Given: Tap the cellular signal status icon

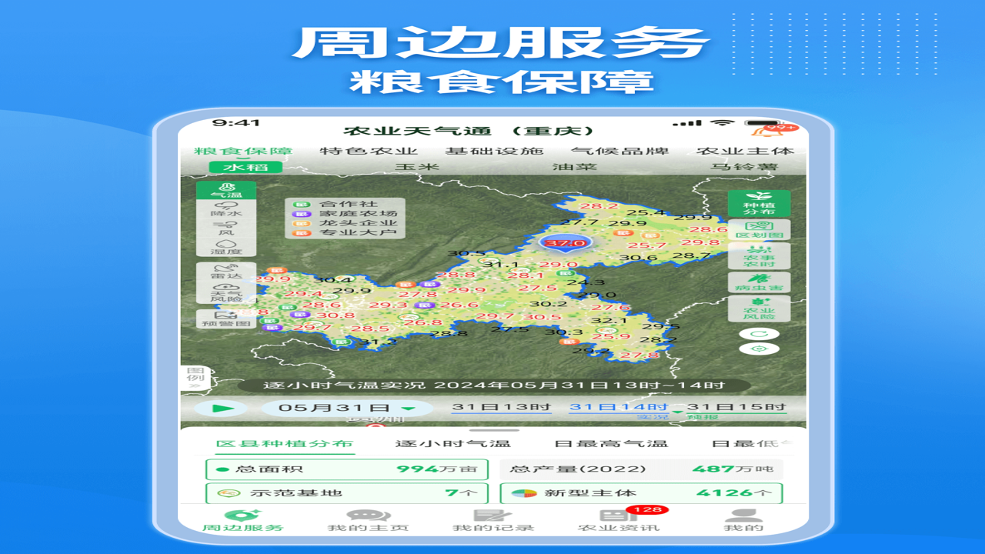Looking at the screenshot, I should [x=687, y=123].
